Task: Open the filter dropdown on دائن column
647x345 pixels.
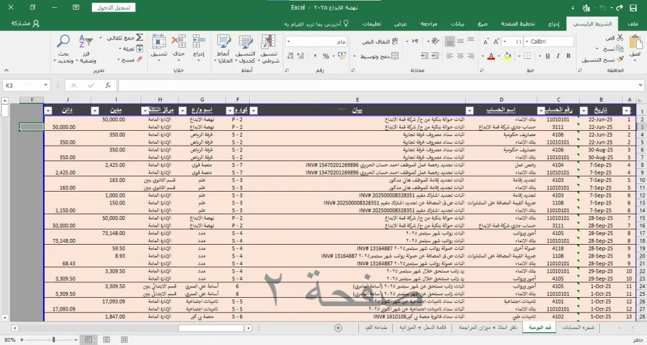Action: coord(49,110)
